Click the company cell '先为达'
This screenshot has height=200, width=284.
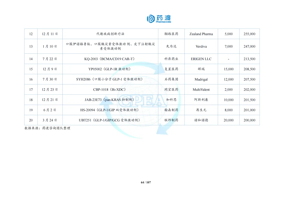pyautogui.click(x=171, y=46)
